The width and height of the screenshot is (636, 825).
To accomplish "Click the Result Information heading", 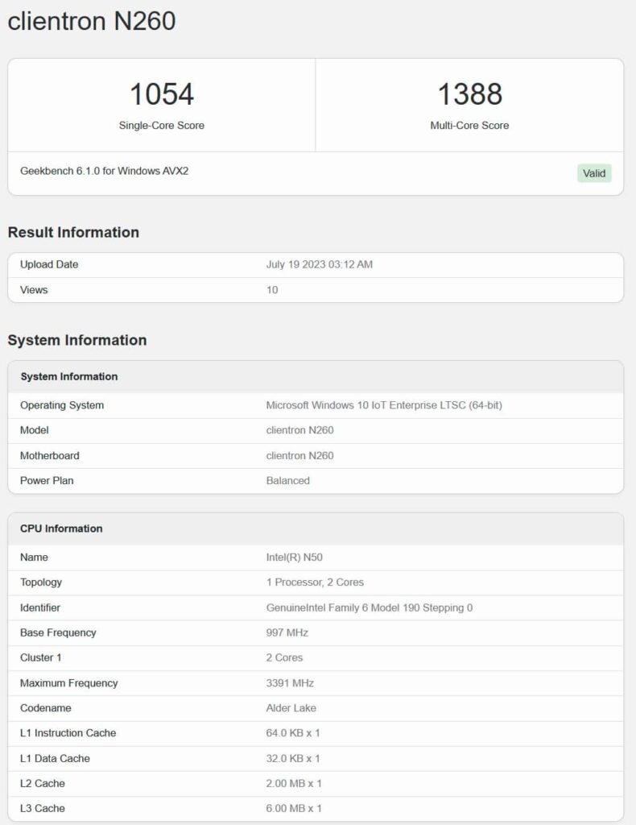I will [73, 232].
